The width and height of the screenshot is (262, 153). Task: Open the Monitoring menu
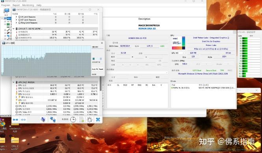click(28, 5)
